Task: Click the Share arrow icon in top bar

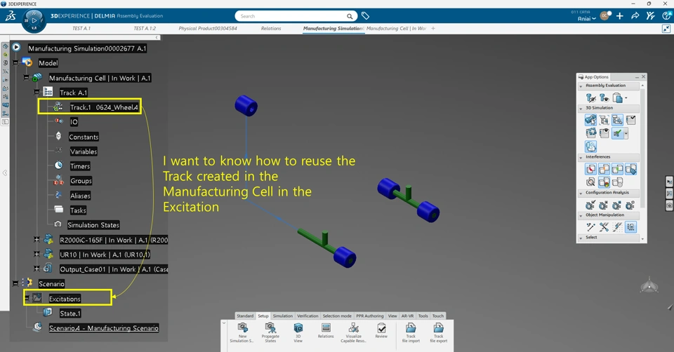Action: point(635,16)
